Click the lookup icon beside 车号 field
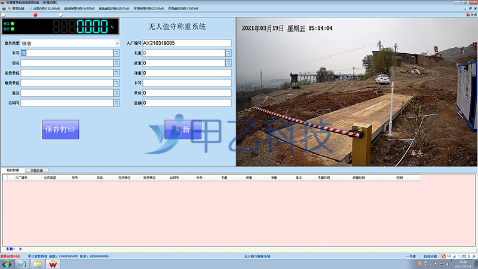Screen dimensions: 478x269 tap(116, 53)
